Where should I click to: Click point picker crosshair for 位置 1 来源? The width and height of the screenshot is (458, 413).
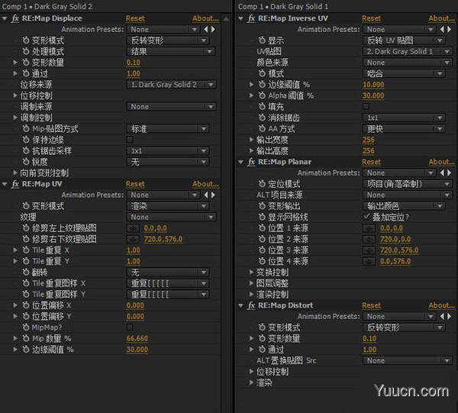click(x=369, y=228)
